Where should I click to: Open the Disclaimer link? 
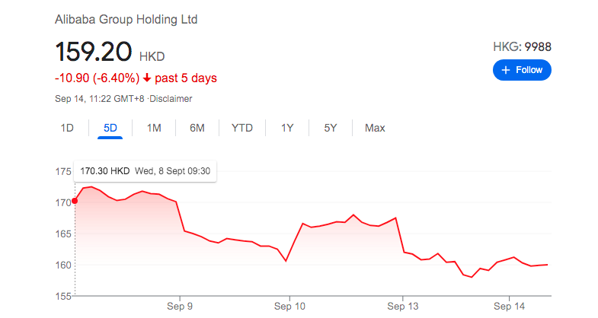click(171, 99)
